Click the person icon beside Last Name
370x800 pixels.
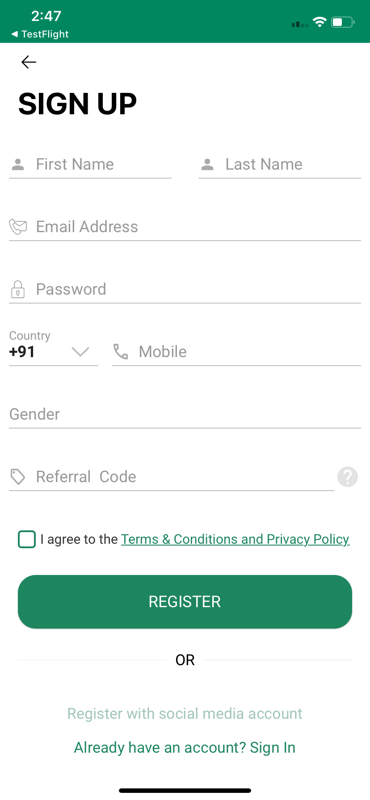click(x=207, y=164)
